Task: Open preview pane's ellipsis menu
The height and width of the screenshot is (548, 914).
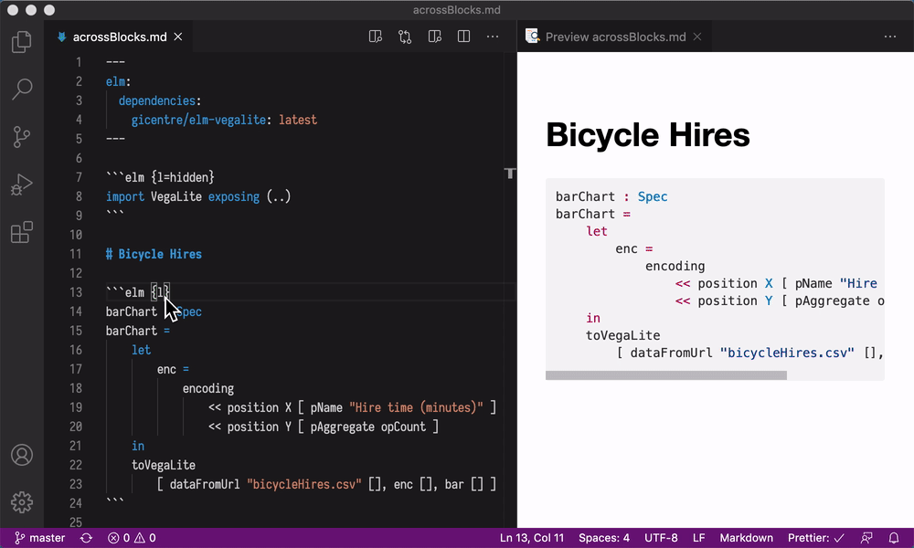Action: (891, 36)
